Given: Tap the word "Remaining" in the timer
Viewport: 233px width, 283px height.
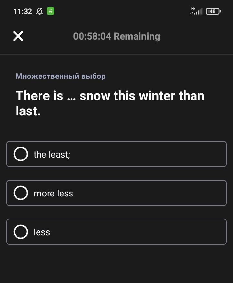Looking at the screenshot, I should [137, 37].
